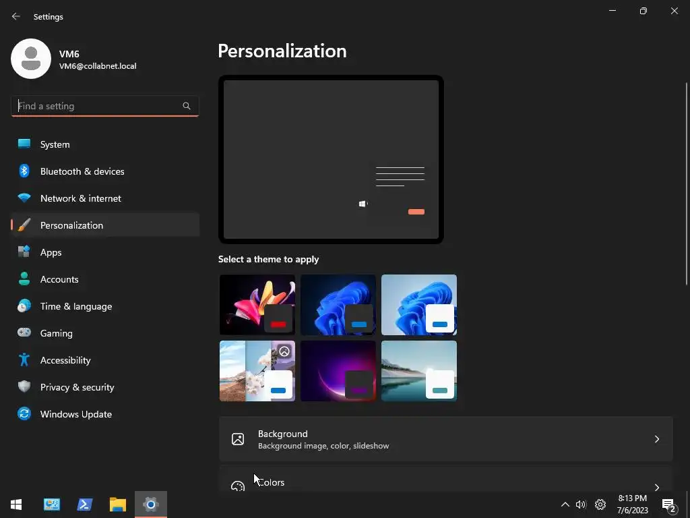Open Network & internet section
Viewport: 690px width, 518px height.
(104, 198)
